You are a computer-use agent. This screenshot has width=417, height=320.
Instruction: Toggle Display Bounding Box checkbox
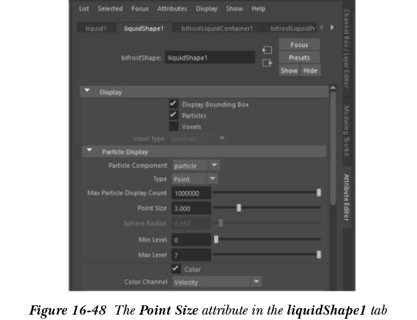coord(174,104)
